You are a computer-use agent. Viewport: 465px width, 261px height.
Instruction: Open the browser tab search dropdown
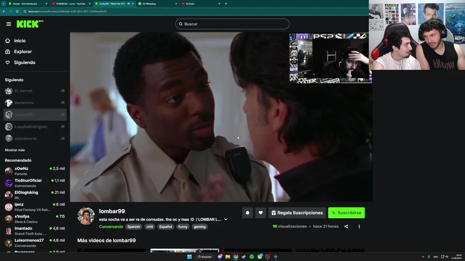[4, 4]
